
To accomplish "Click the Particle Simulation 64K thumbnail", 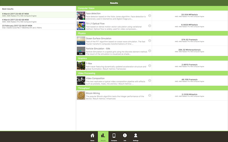I will 81,51.
